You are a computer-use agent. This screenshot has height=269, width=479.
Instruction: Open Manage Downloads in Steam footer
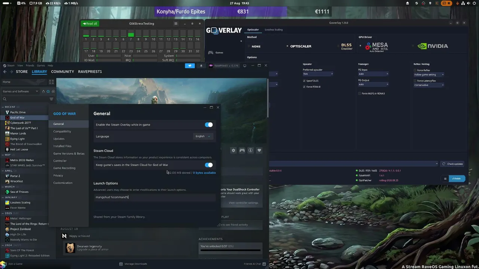pos(133,264)
